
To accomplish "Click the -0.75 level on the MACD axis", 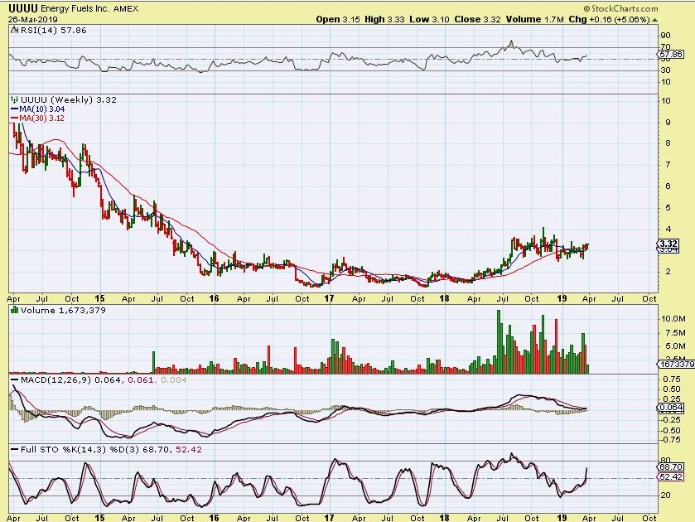I will [671, 439].
